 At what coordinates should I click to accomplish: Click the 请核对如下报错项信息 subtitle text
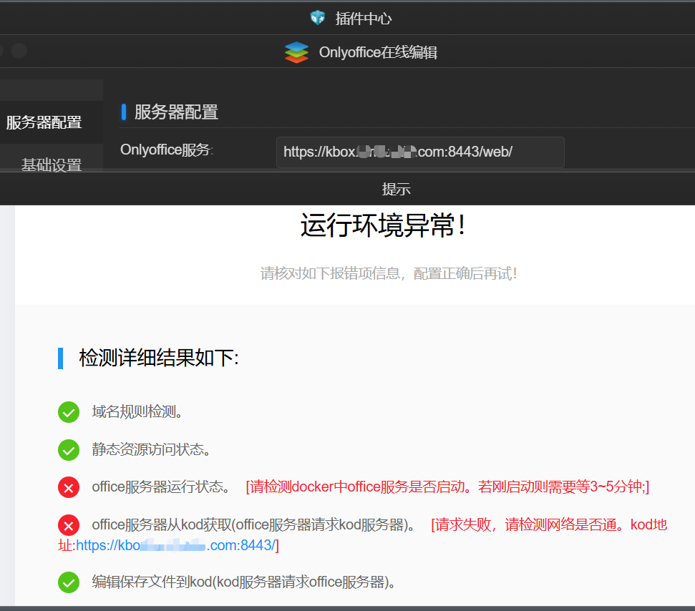click(x=388, y=273)
